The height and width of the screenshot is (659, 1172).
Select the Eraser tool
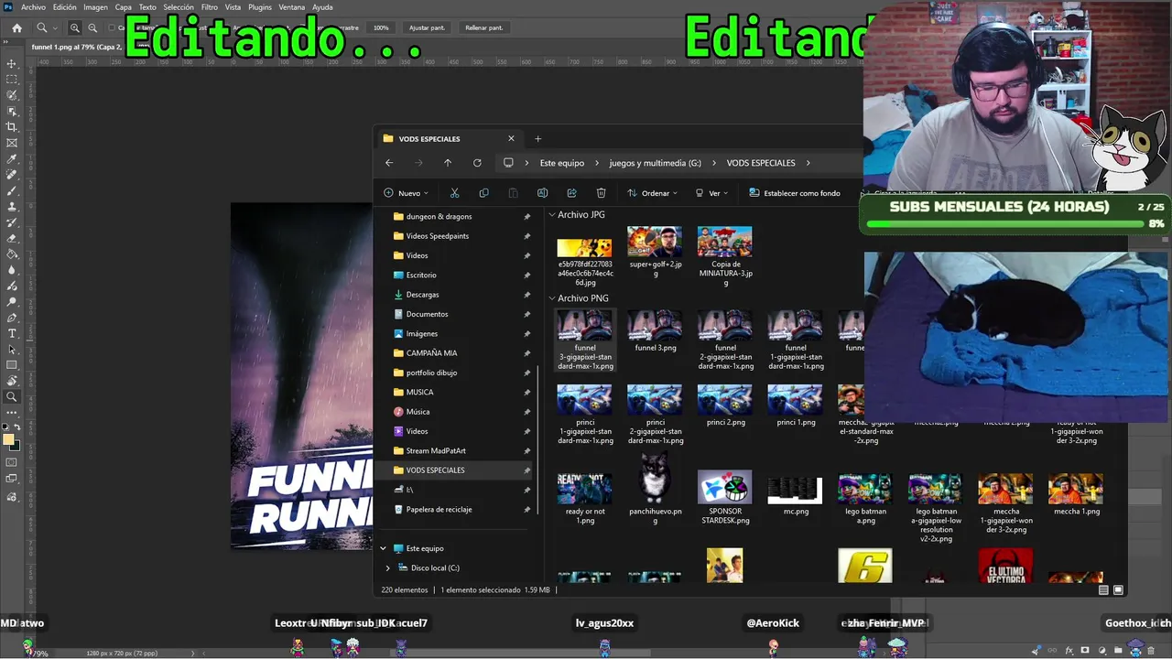pos(12,238)
